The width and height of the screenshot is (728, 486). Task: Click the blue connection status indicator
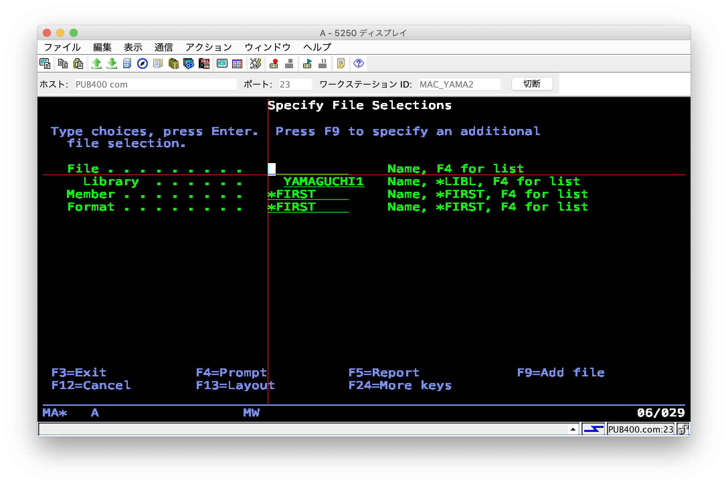pos(593,429)
